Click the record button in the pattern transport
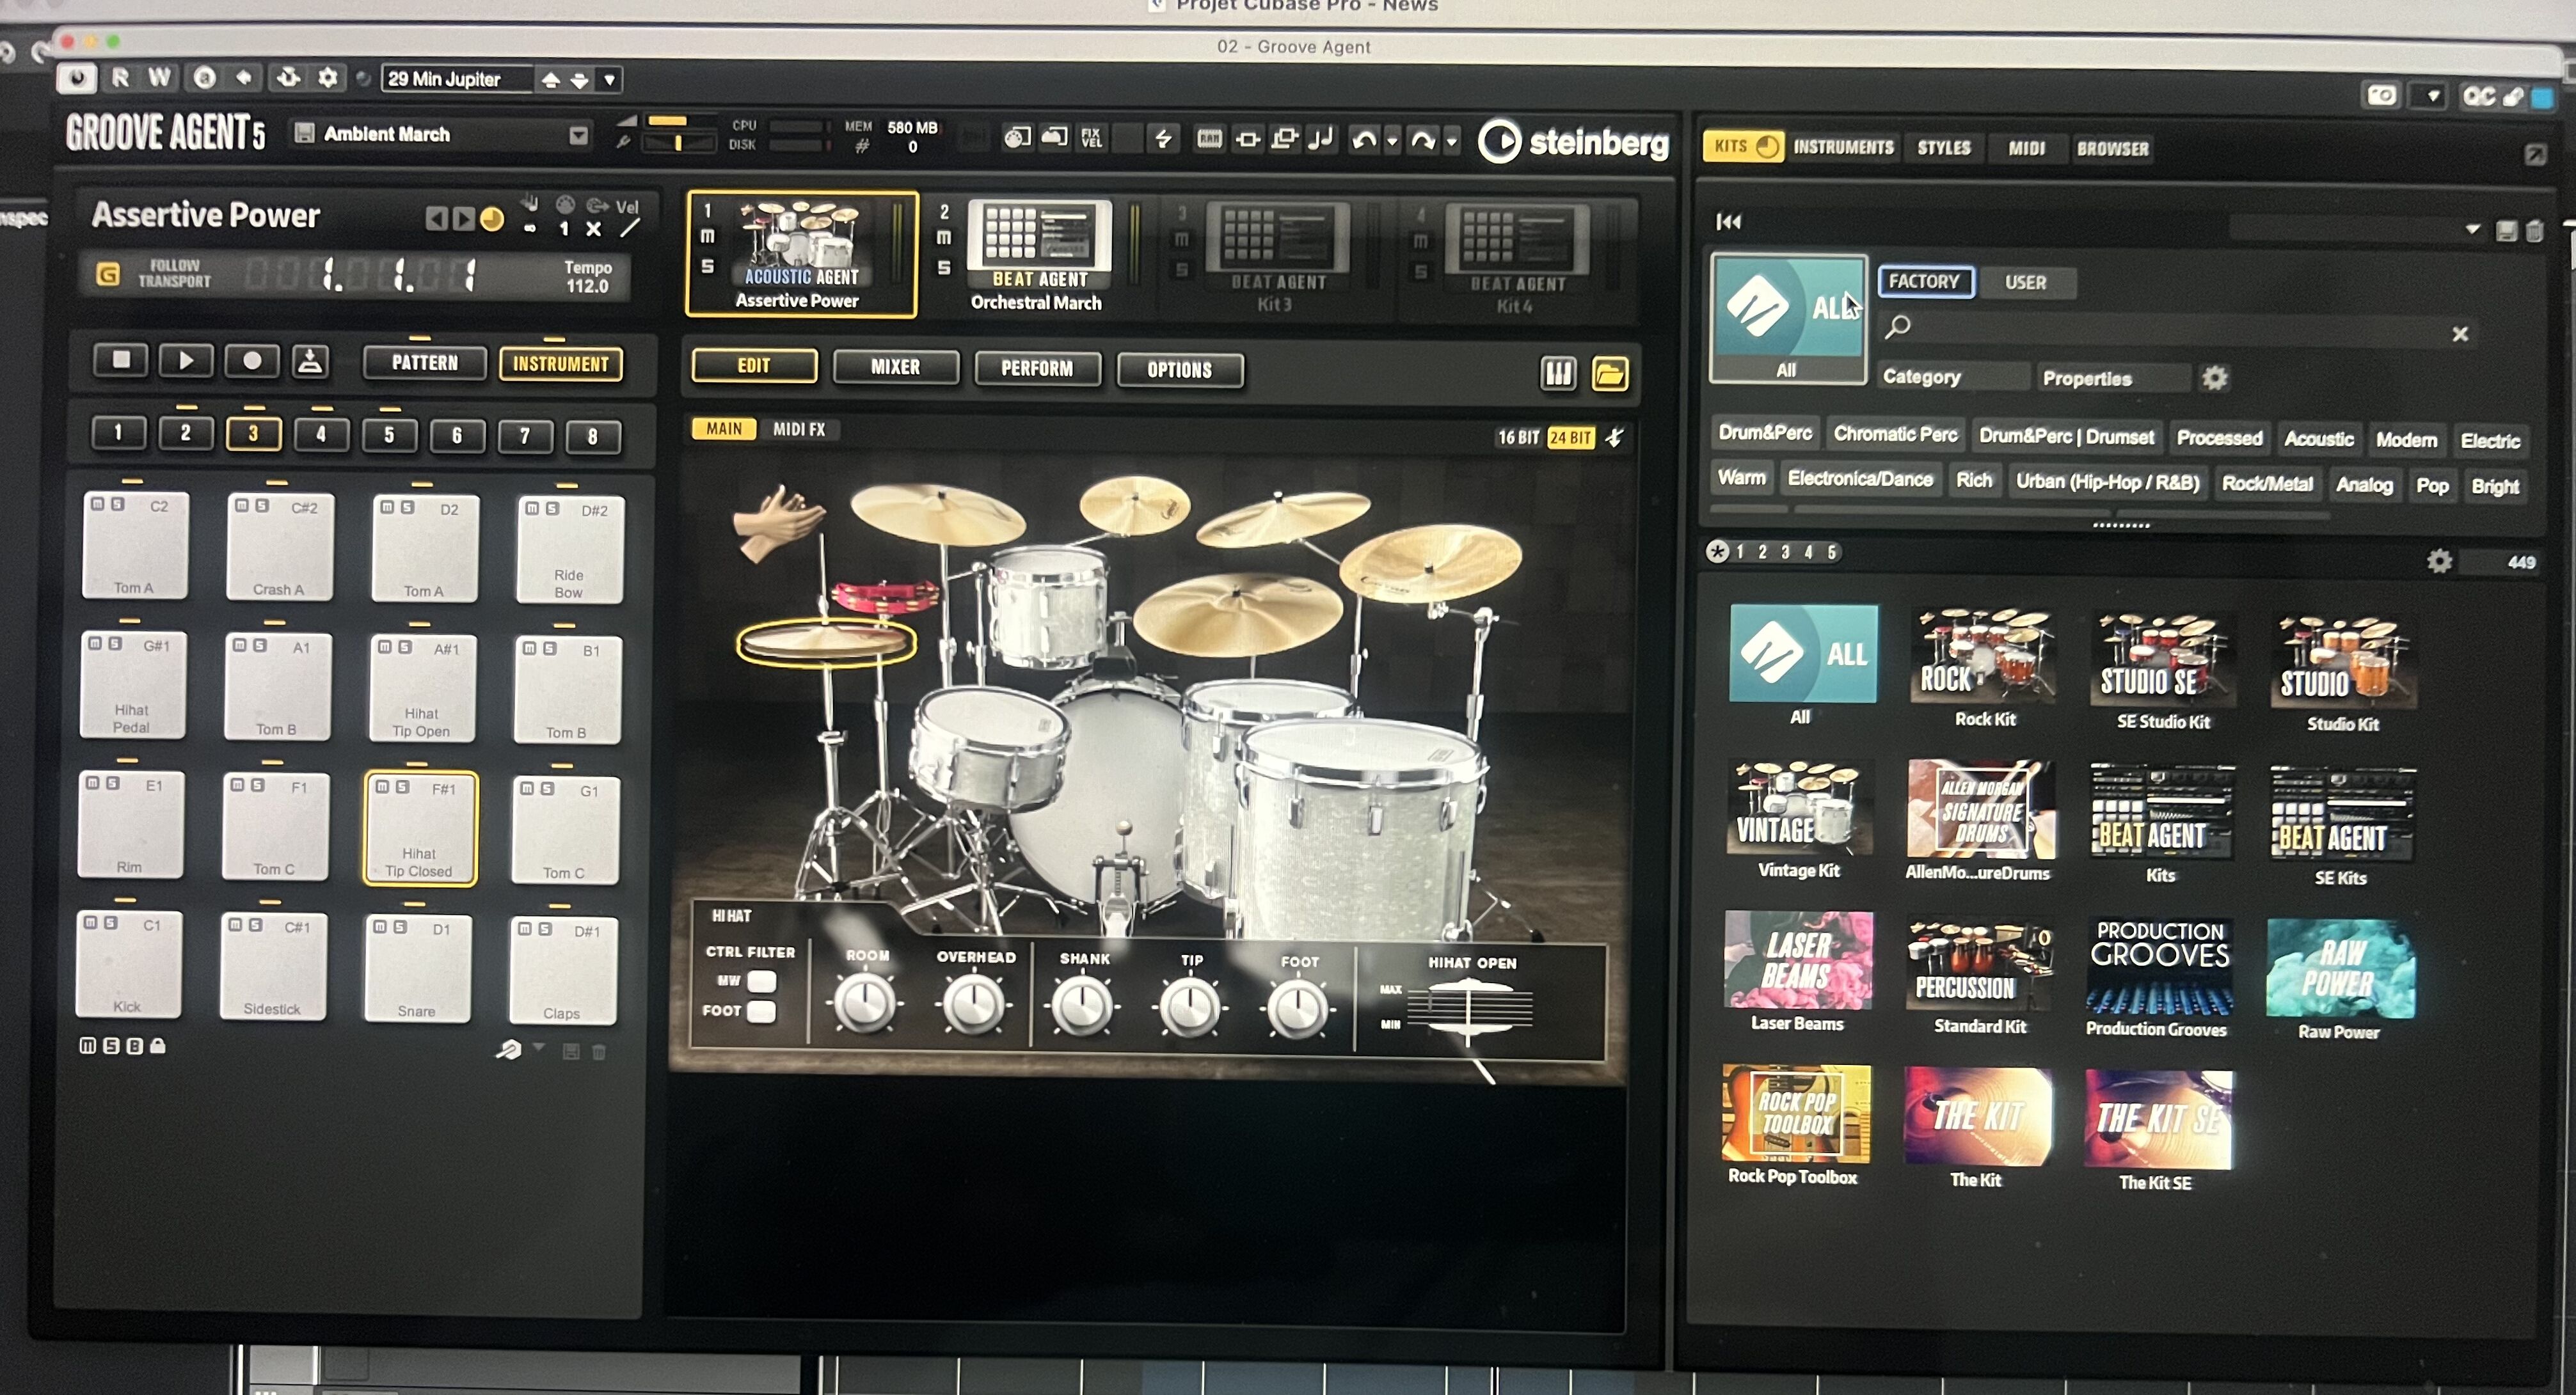Image resolution: width=2576 pixels, height=1395 pixels. (x=251, y=362)
